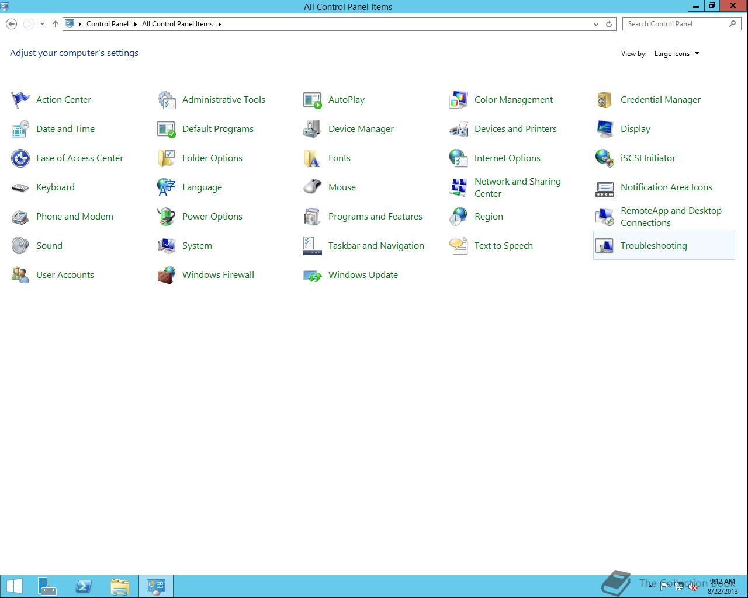Open the Administrative Tools gear icon

coord(167,100)
